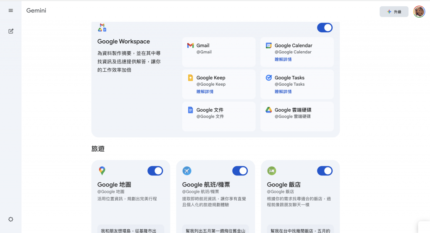This screenshot has width=430, height=233.
Task: Select the Gmail card title
Action: tap(203, 45)
